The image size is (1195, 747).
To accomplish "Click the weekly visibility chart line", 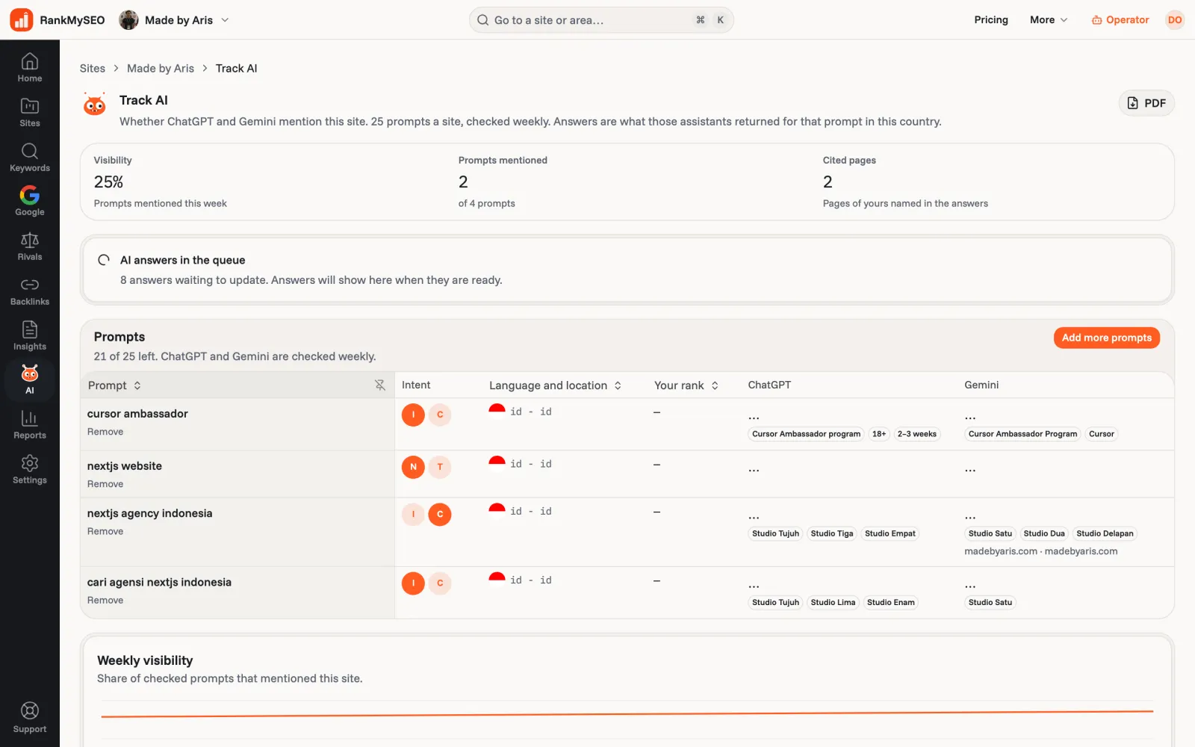I will pos(627,714).
